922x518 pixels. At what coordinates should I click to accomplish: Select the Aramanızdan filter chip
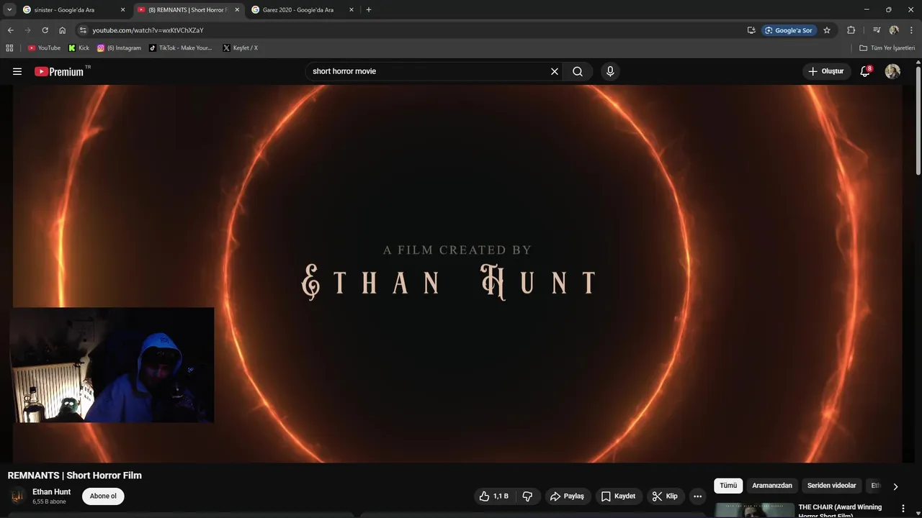772,486
